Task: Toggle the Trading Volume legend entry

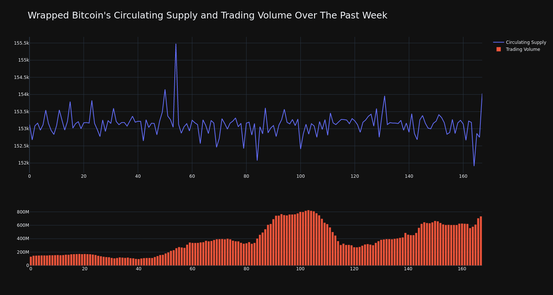Action: coord(518,49)
